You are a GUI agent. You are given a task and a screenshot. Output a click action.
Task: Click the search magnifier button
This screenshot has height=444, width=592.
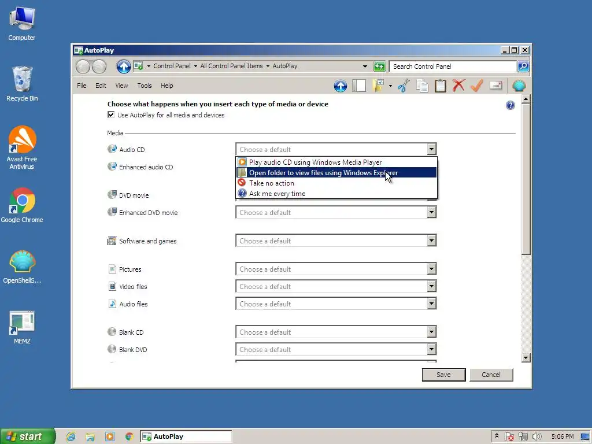[523, 66]
